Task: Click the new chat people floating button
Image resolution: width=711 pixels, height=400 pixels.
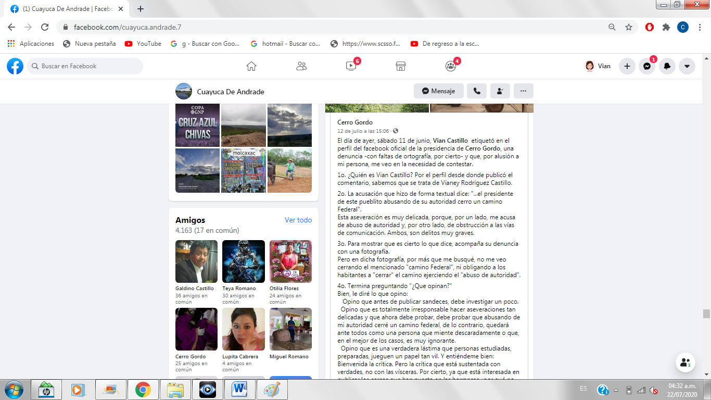Action: [x=685, y=363]
